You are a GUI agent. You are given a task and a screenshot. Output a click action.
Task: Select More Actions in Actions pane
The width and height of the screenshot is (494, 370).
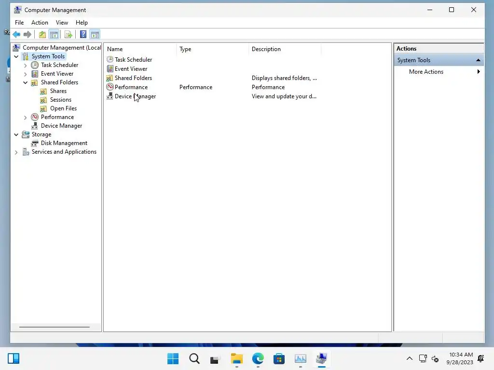pyautogui.click(x=426, y=72)
